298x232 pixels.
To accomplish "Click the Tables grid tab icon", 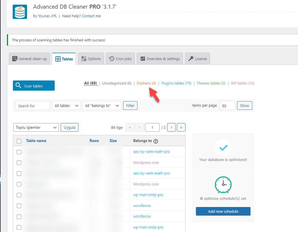I will [x=58, y=59].
